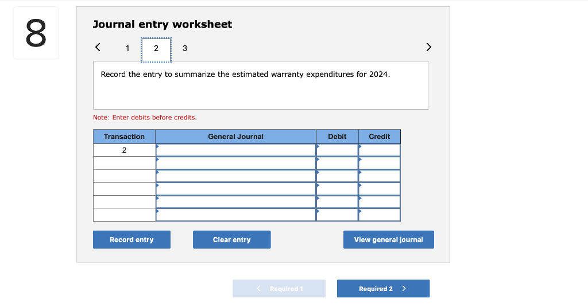Open View general journal
588x306 pixels.
coord(389,239)
